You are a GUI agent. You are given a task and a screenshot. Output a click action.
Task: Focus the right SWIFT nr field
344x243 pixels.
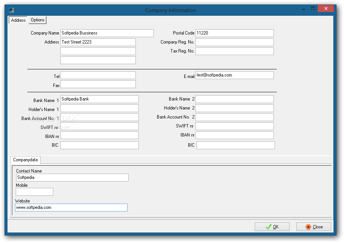pyautogui.click(x=234, y=126)
